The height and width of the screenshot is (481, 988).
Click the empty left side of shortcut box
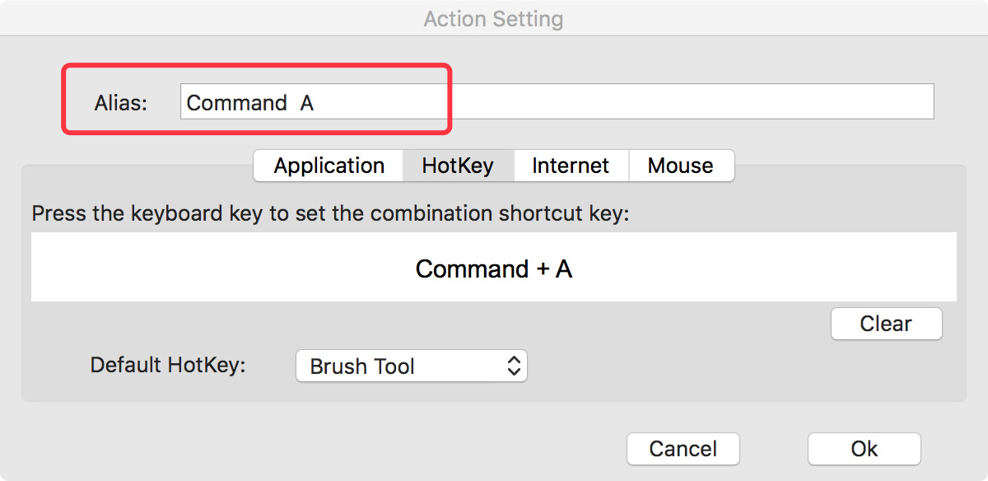[165, 267]
